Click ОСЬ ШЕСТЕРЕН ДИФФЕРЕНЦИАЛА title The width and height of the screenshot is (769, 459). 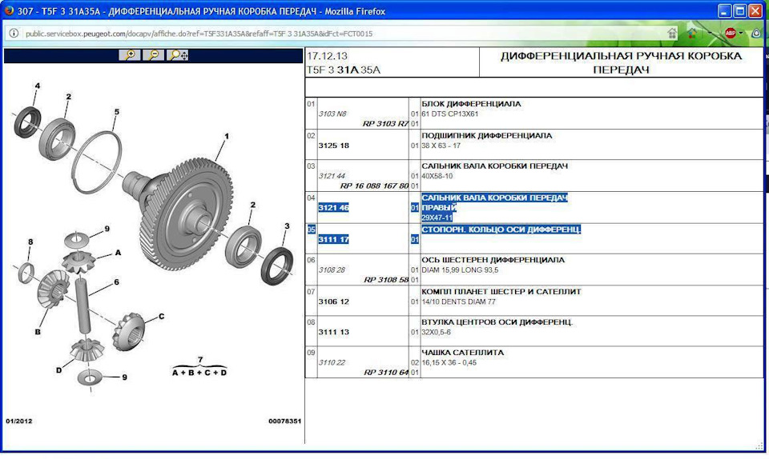click(493, 259)
